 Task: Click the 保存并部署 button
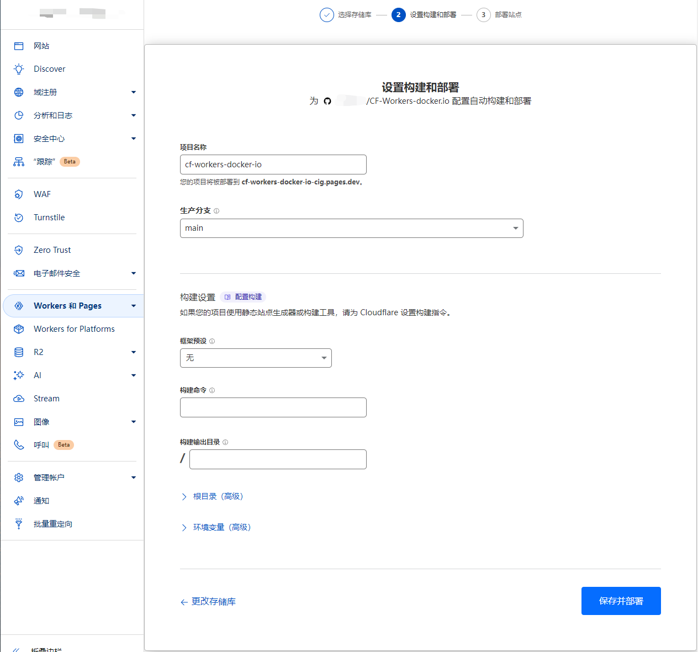click(621, 601)
